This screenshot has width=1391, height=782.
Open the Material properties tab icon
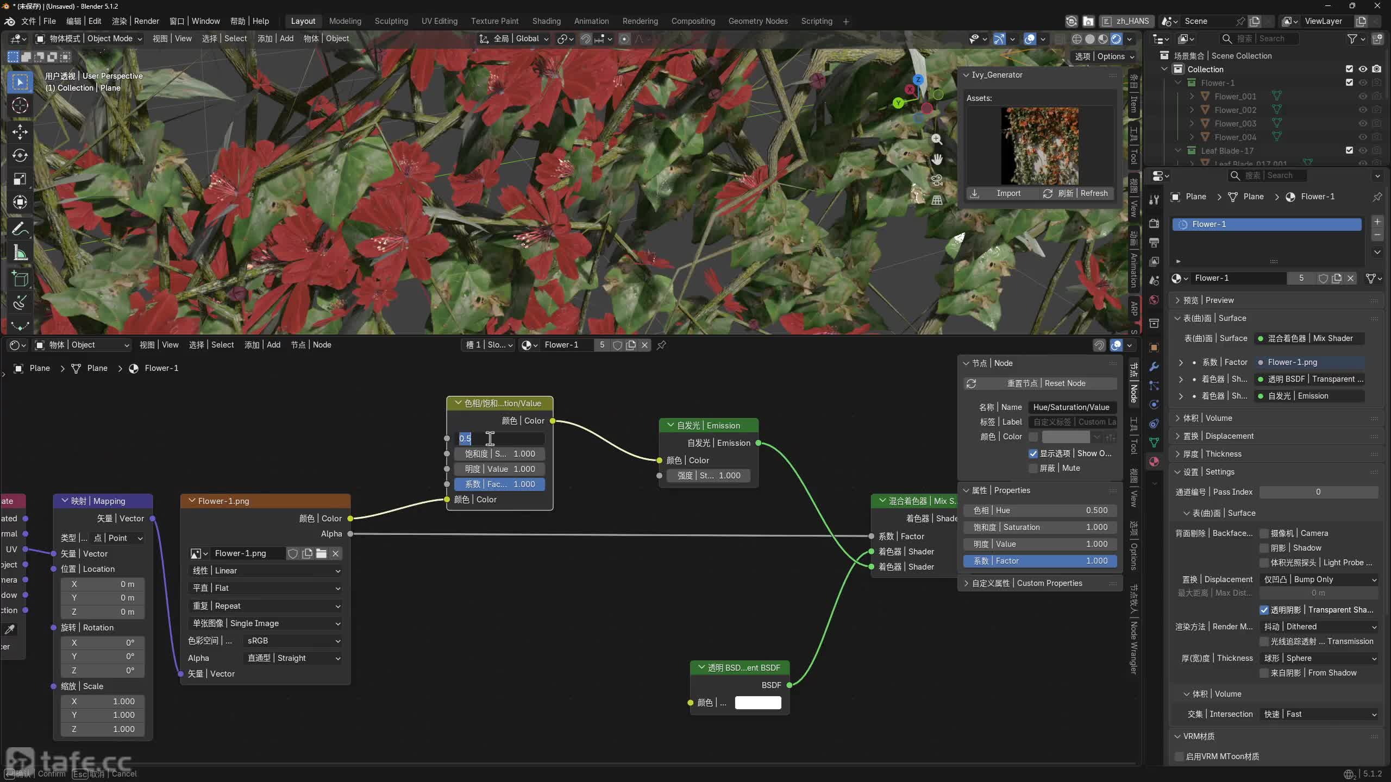point(1154,462)
